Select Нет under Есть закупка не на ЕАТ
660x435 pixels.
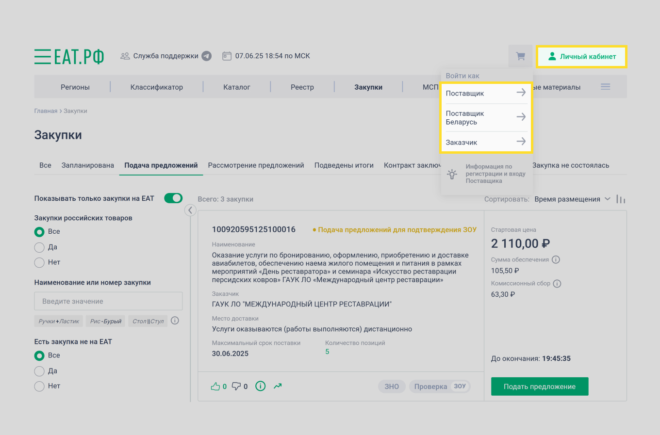click(39, 386)
